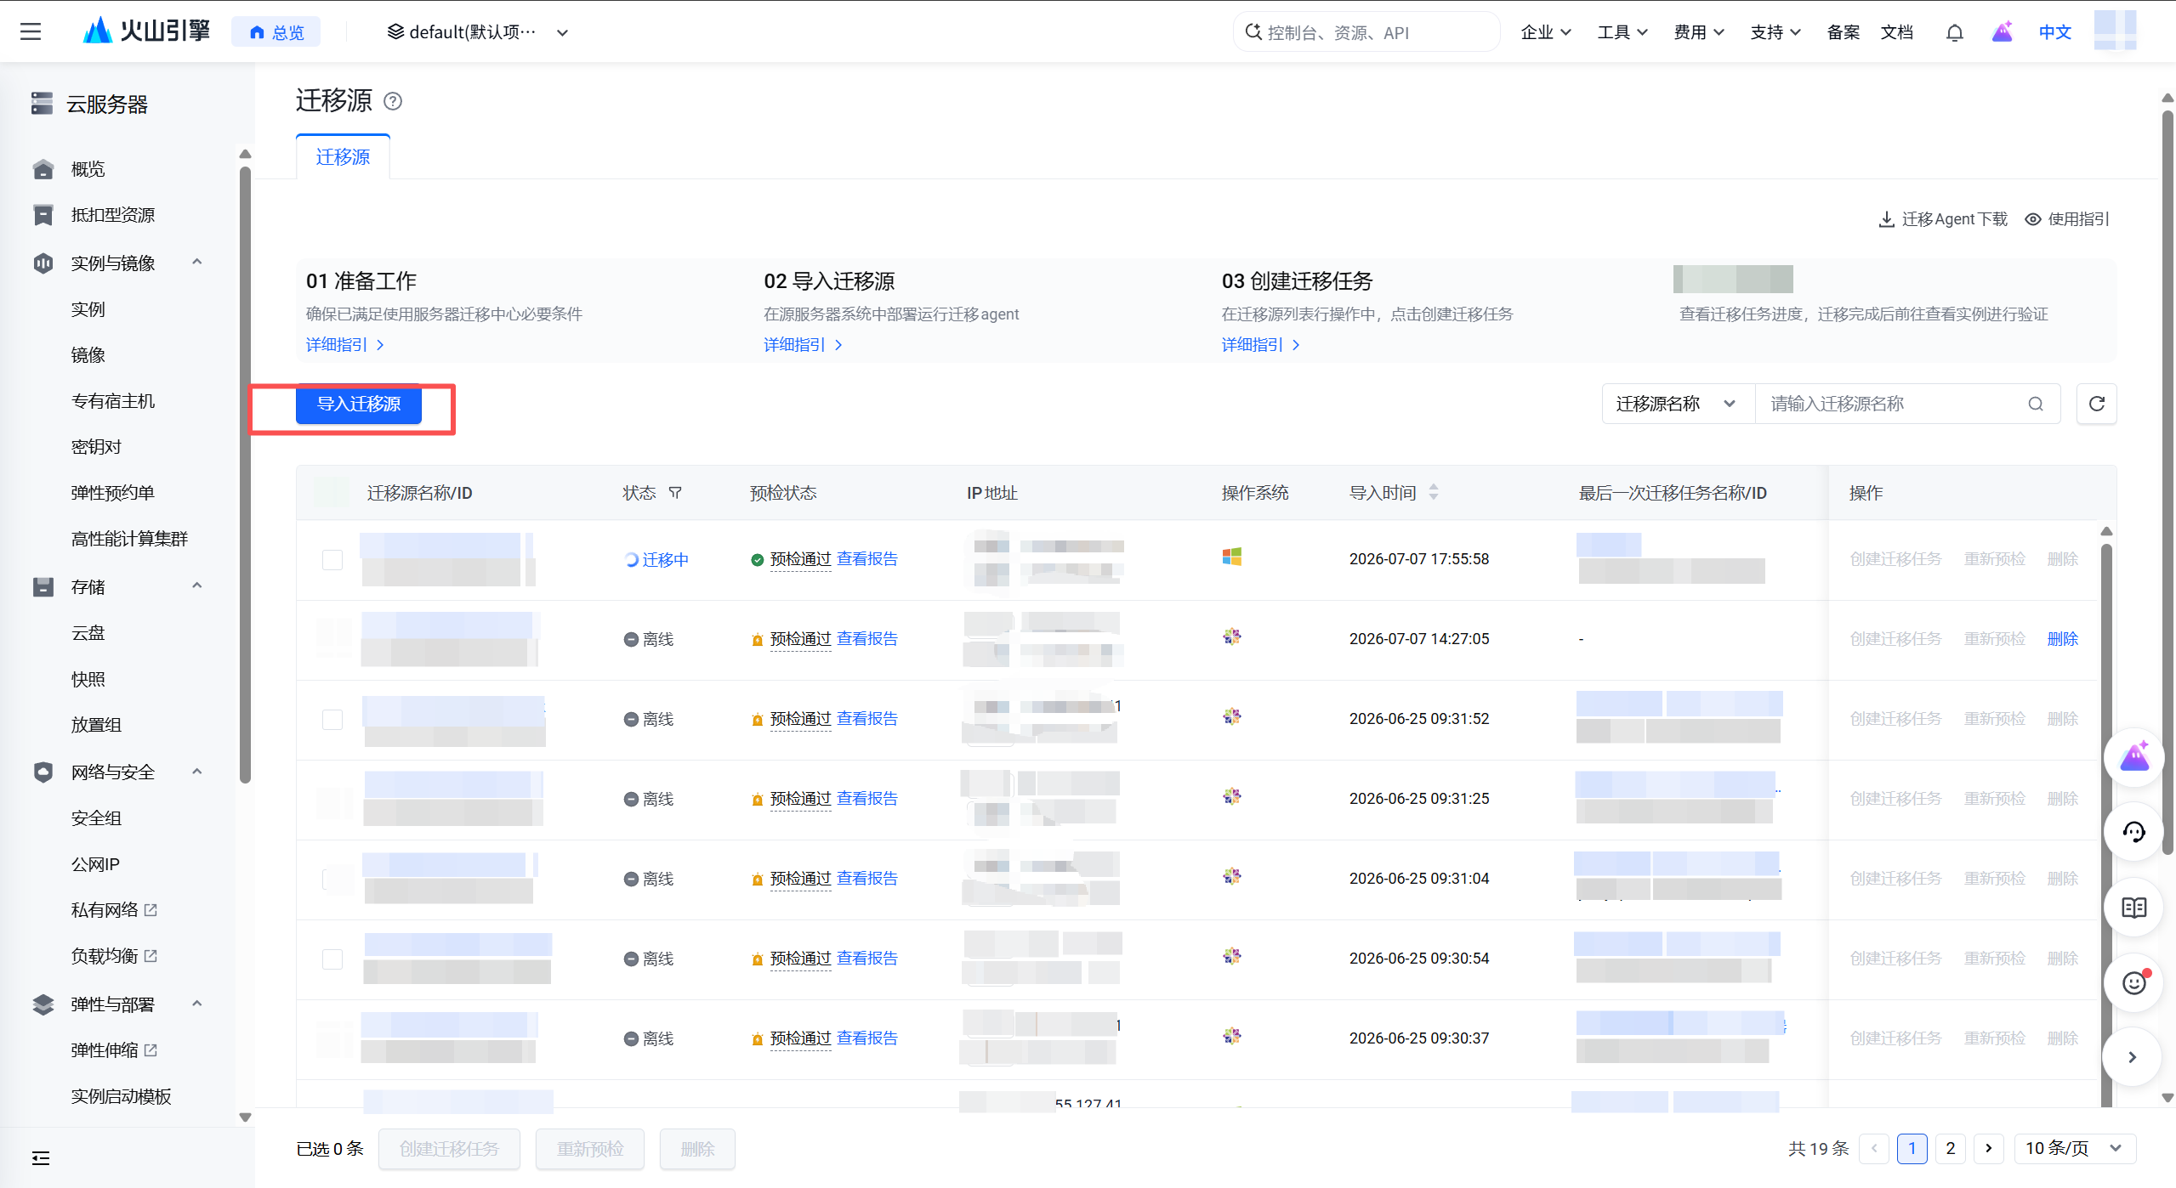
Task: Click the 概览 home icon in the sidebar
Action: coord(43,169)
